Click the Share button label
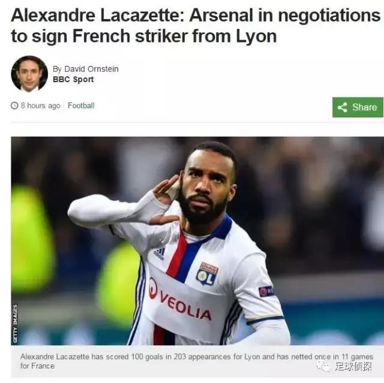Image resolution: width=384 pixels, height=383 pixels. click(364, 107)
